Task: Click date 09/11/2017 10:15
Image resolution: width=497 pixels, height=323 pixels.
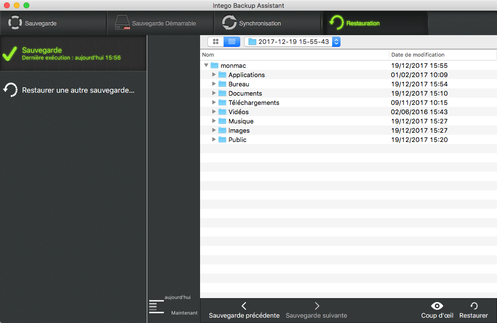Action: point(419,102)
